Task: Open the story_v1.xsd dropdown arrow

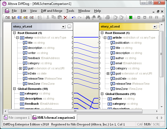Action: [63, 26]
